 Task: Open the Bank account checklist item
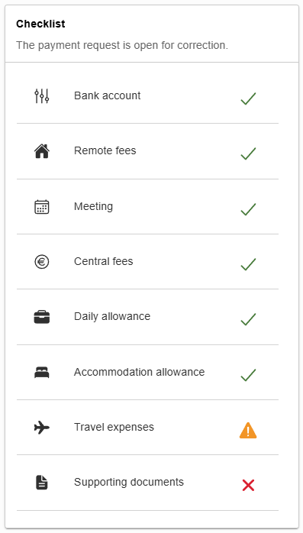click(x=147, y=96)
